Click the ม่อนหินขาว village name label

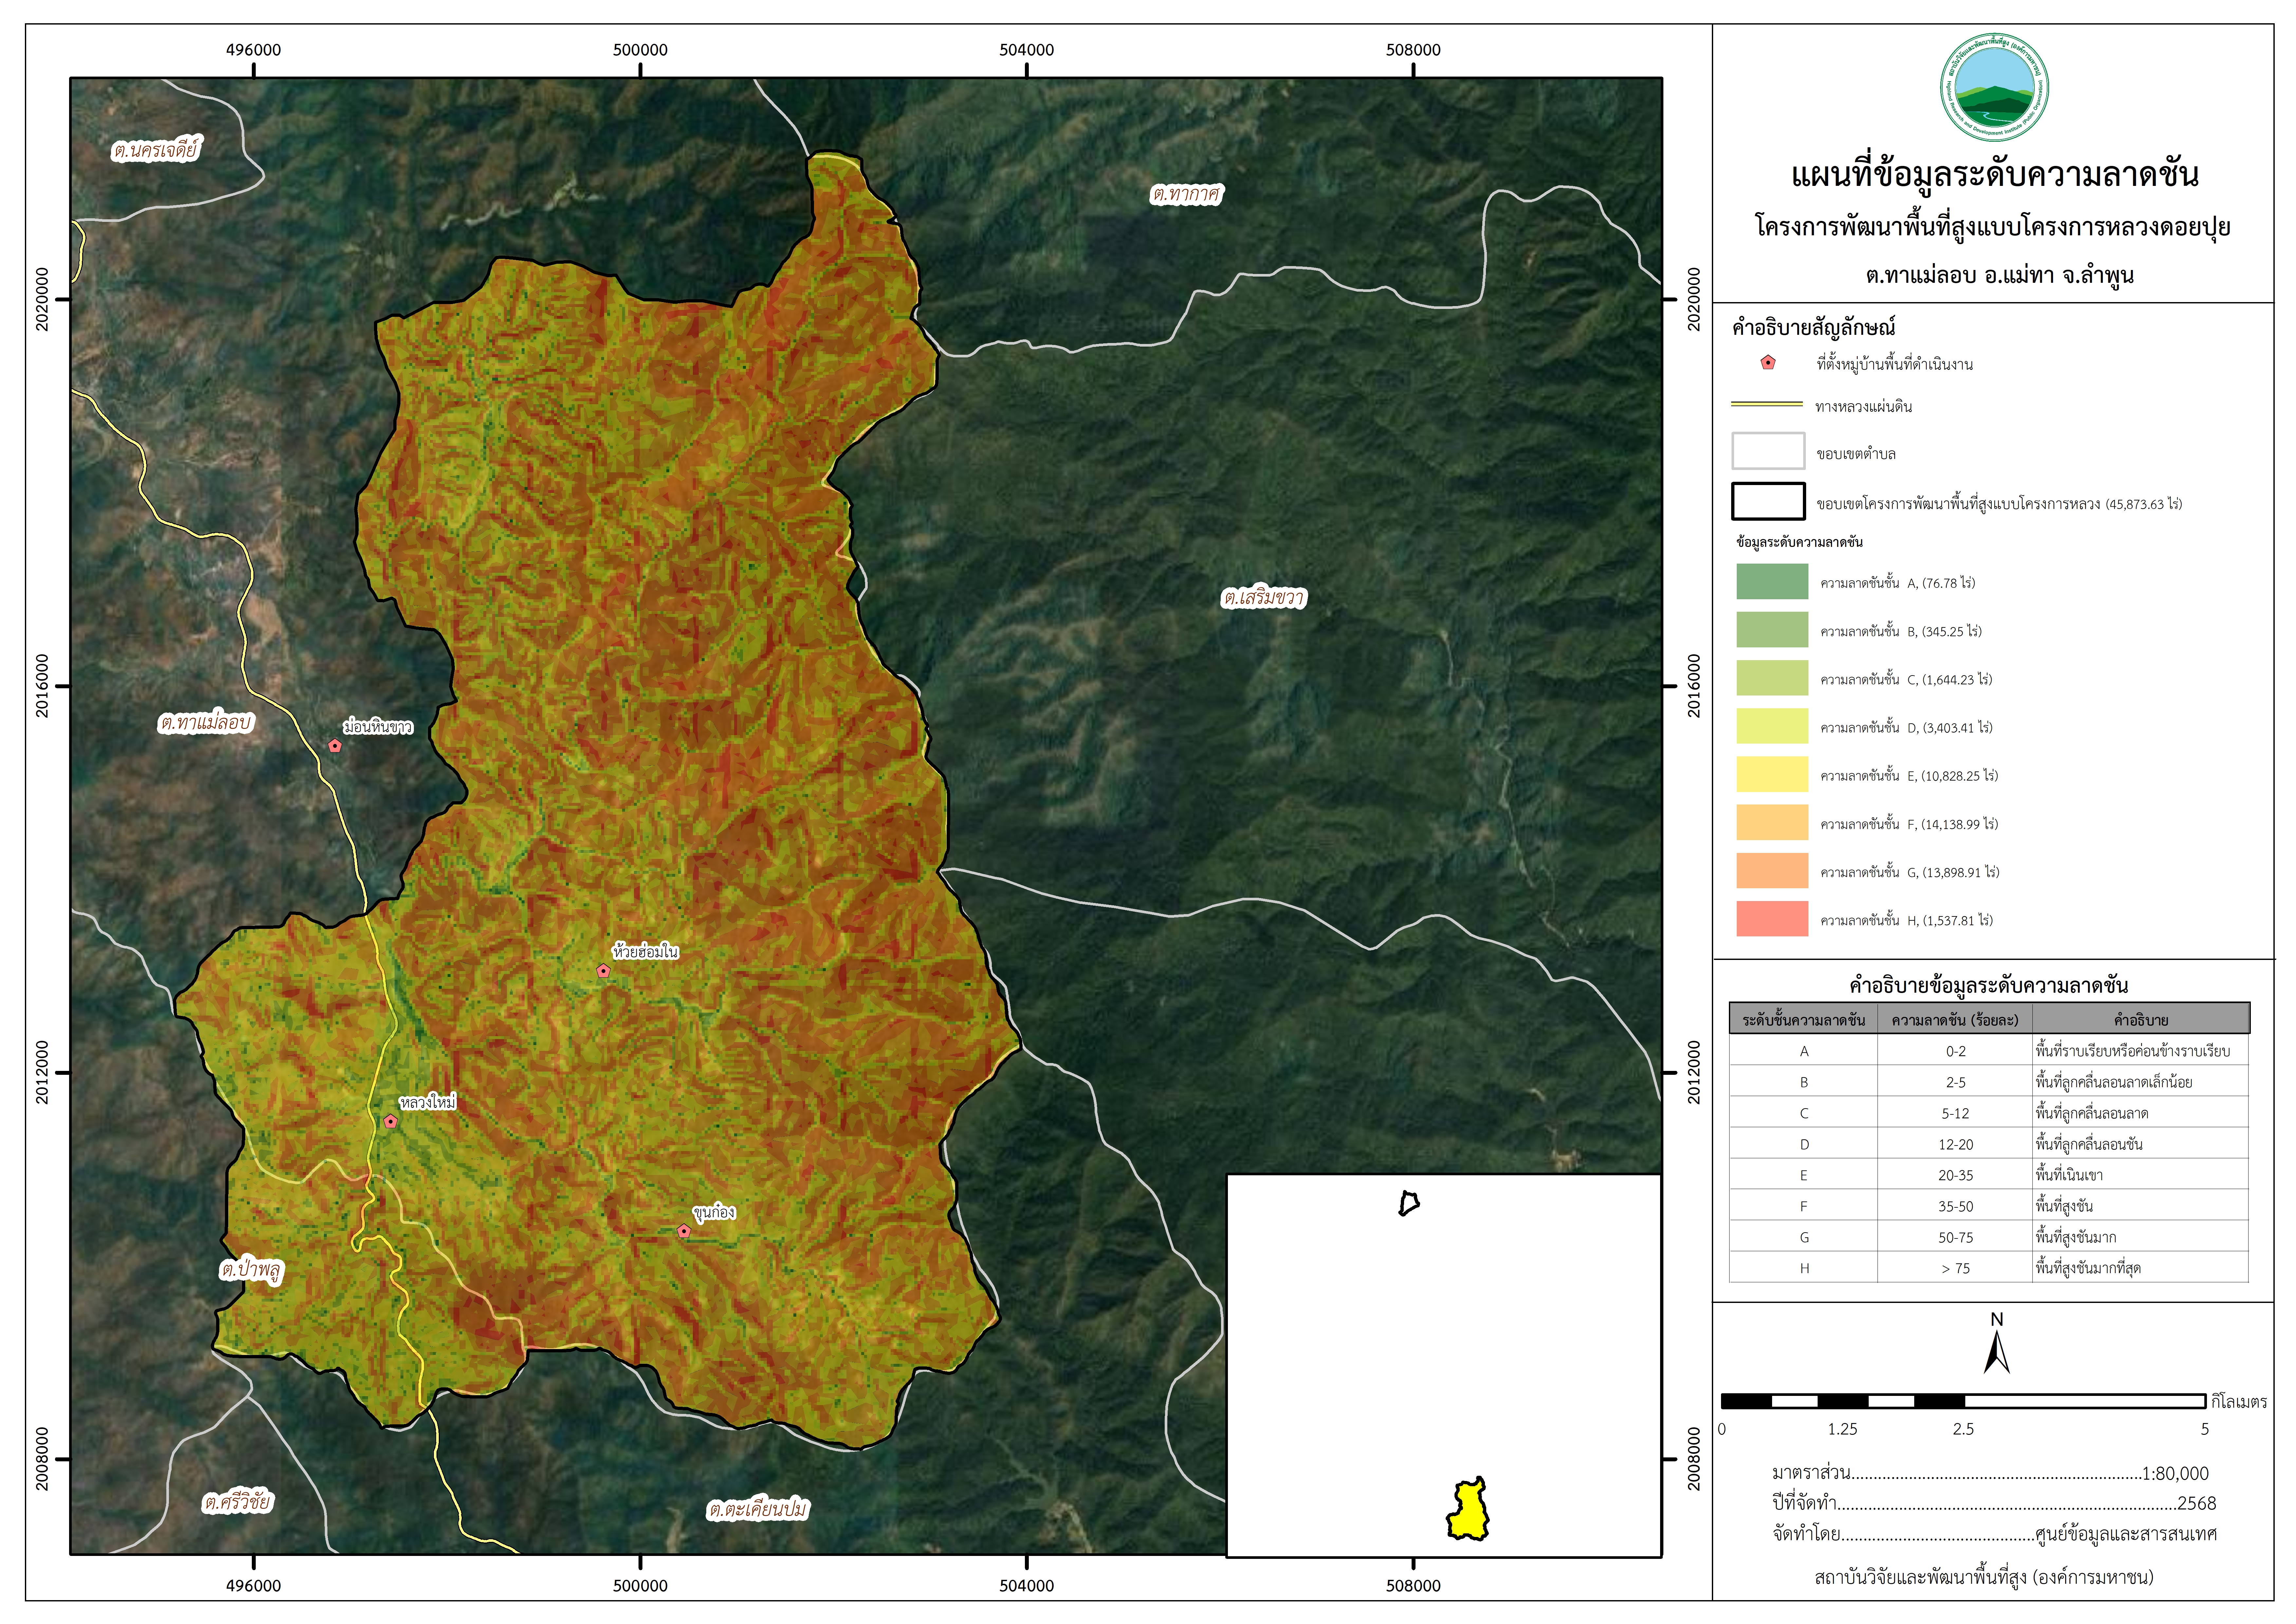point(378,727)
